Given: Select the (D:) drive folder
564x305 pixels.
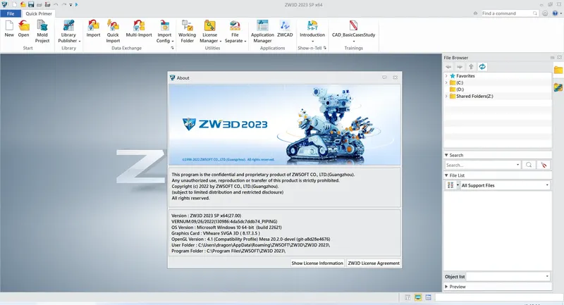Looking at the screenshot, I should (x=457, y=89).
